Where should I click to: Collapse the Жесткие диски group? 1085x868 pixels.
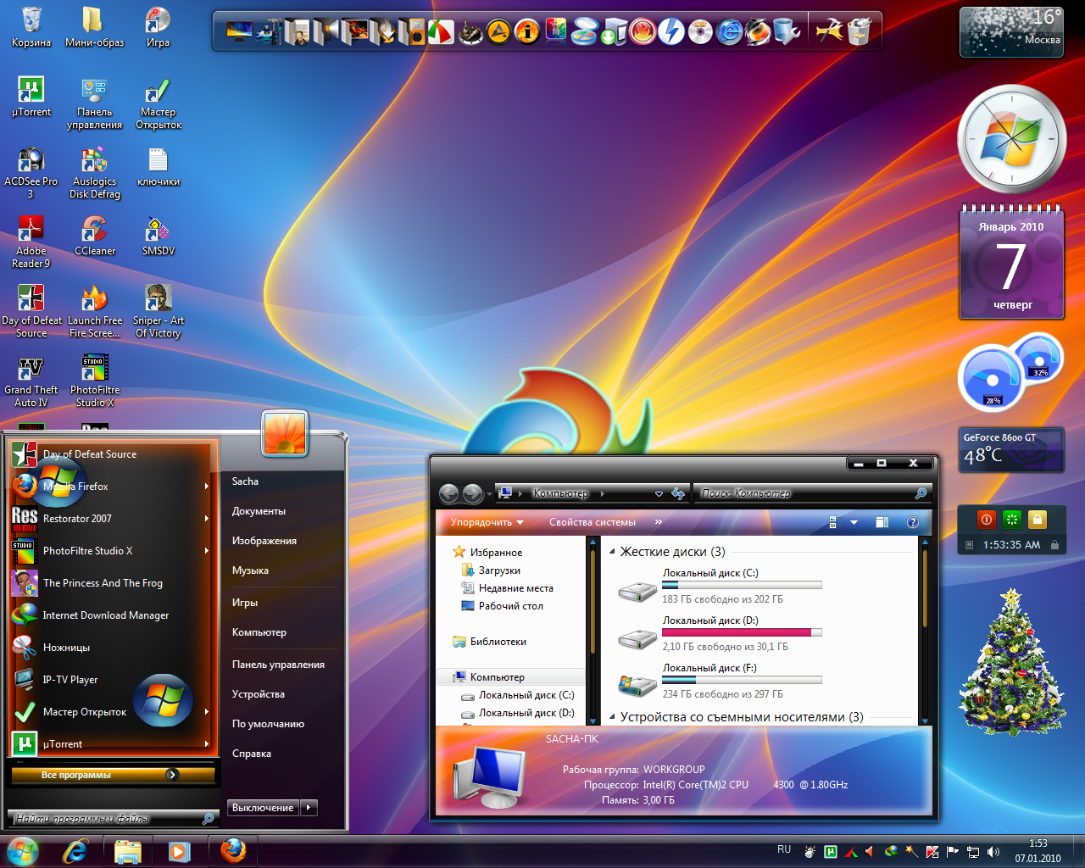coord(612,552)
